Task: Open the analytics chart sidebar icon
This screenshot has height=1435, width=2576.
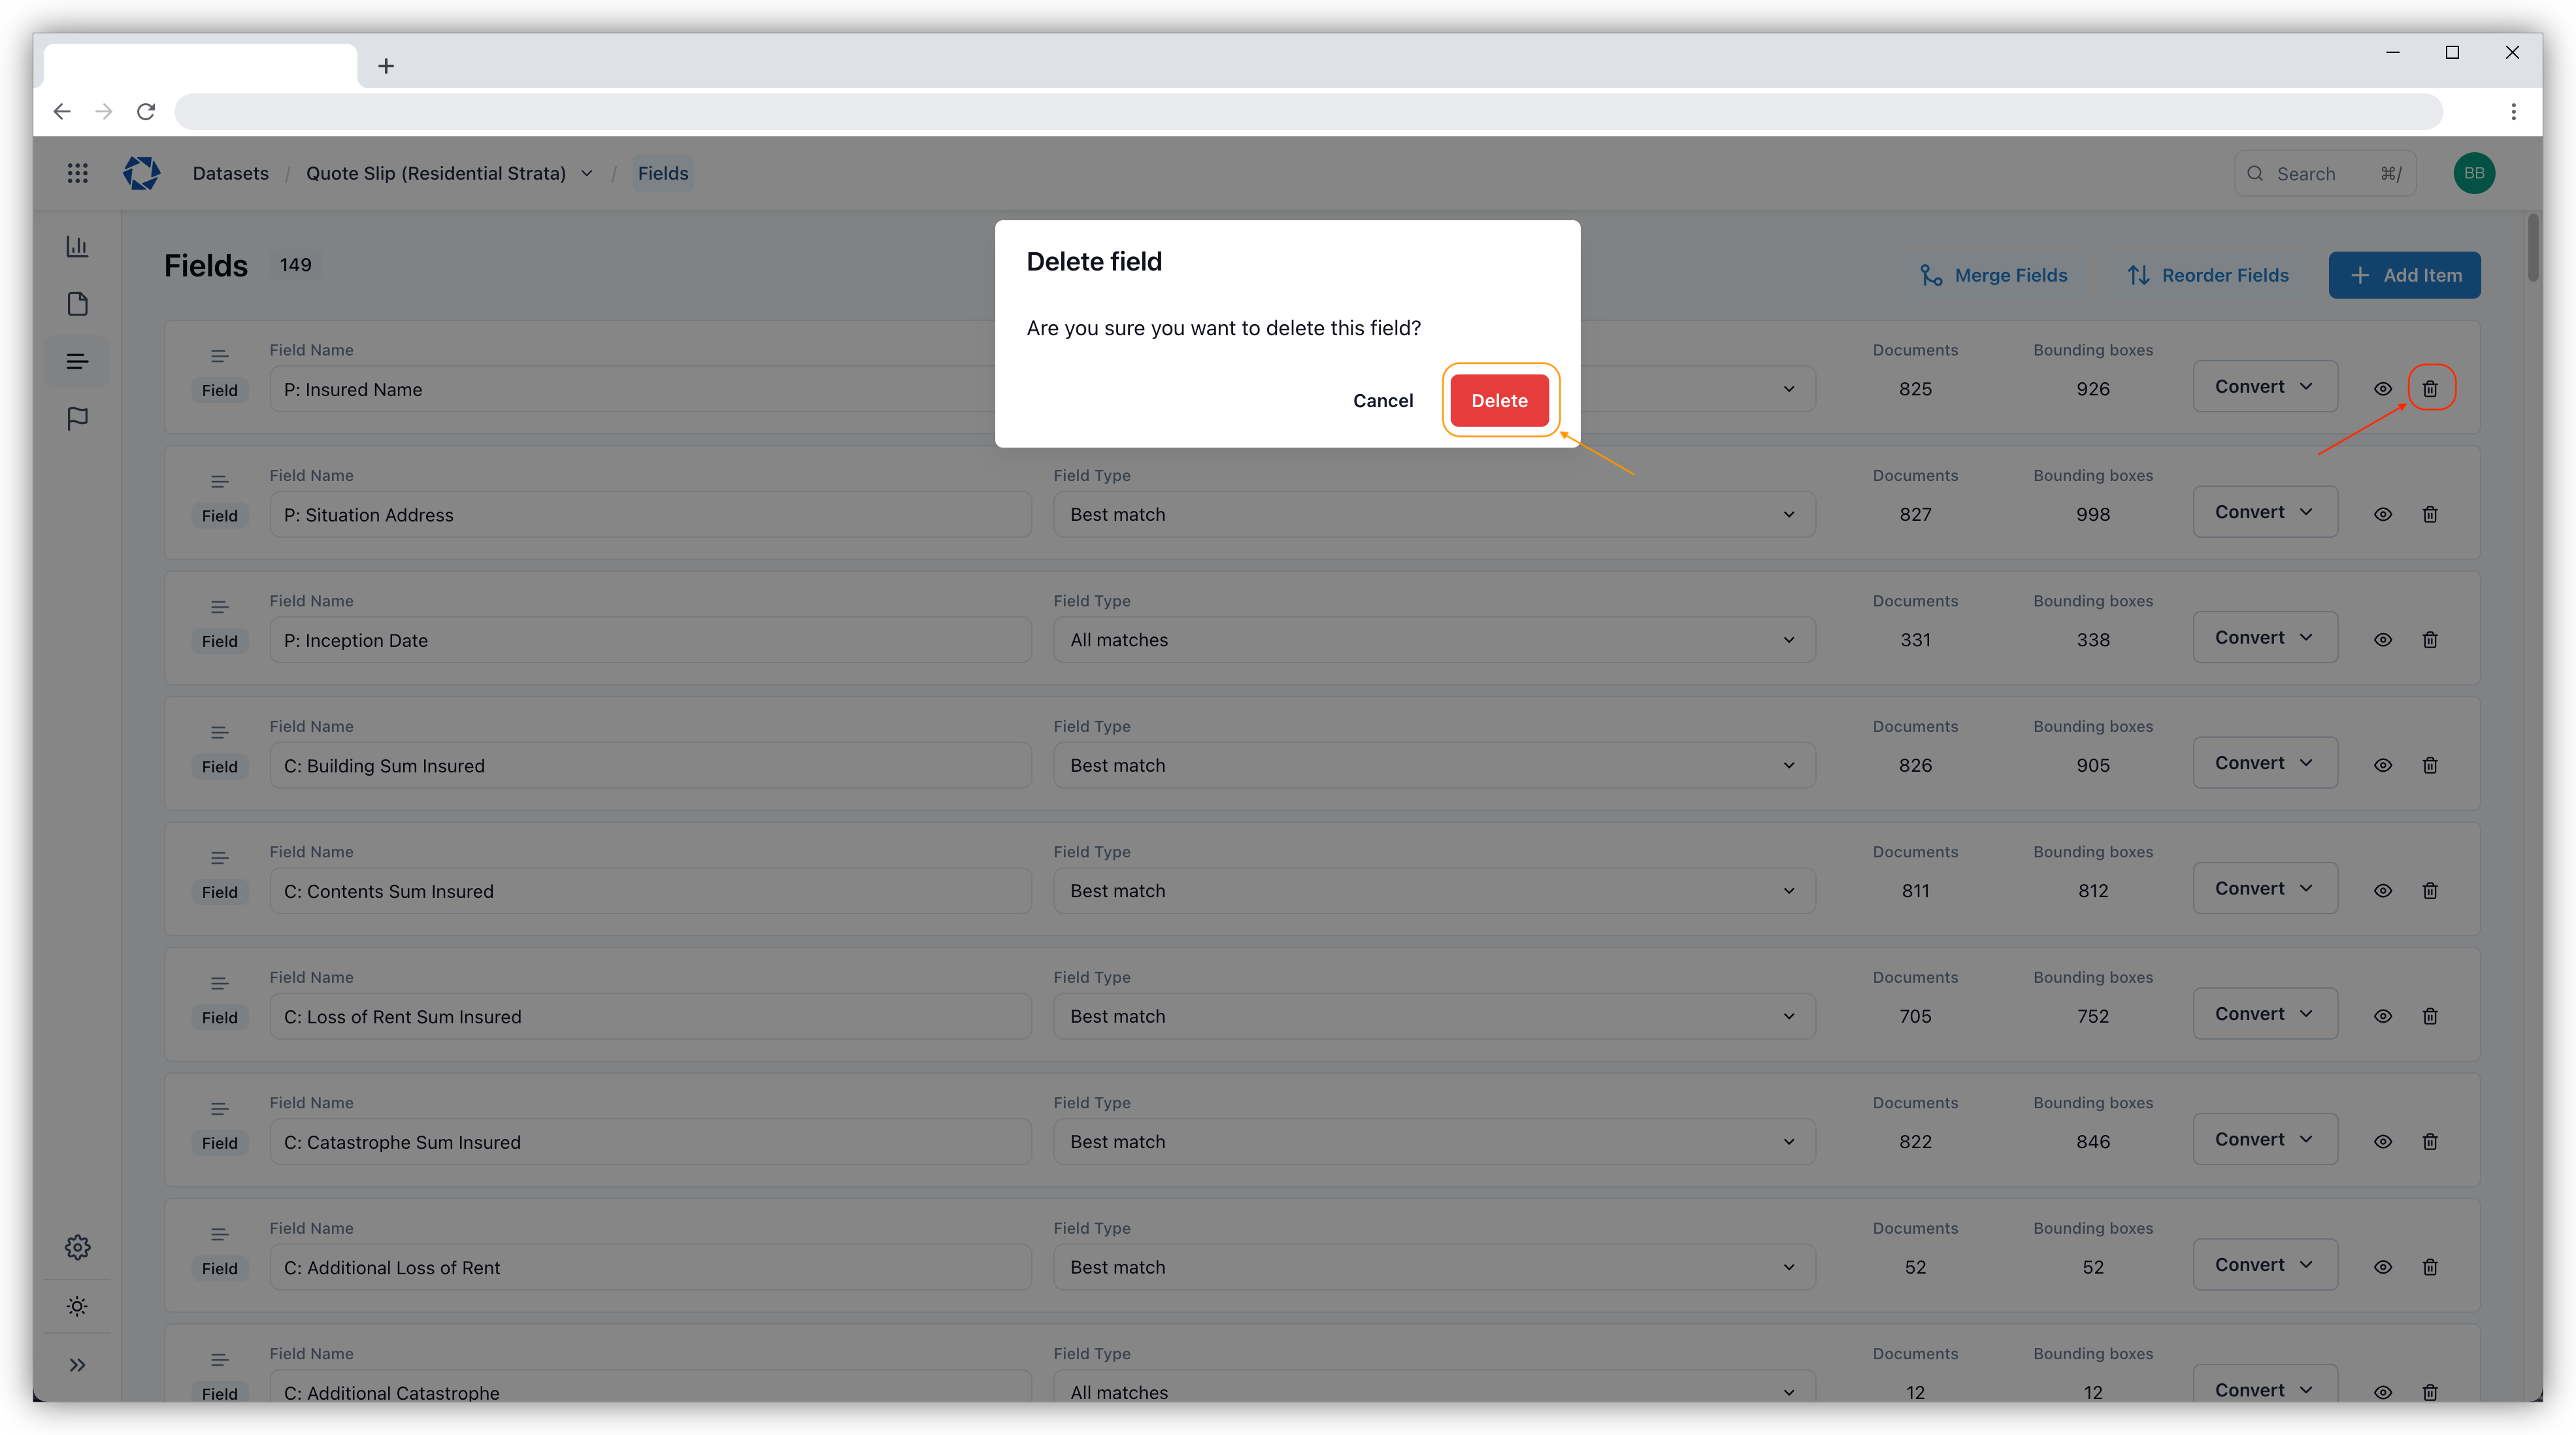Action: 77,246
